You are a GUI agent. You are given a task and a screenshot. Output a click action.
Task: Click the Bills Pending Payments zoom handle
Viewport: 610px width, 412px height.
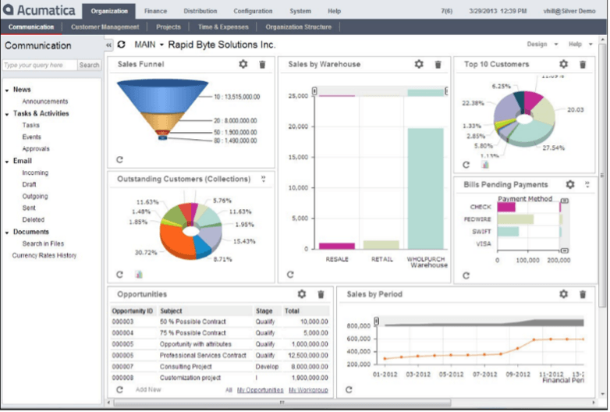coord(565,201)
